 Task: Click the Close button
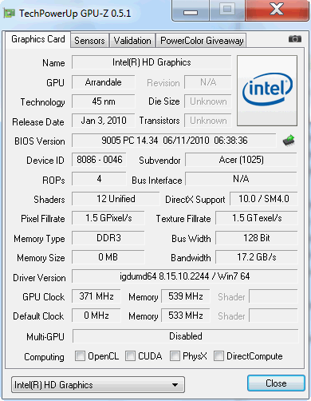coord(276,383)
